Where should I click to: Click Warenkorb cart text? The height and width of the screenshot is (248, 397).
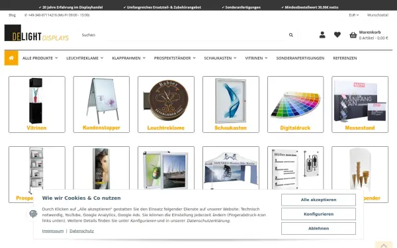click(x=370, y=32)
